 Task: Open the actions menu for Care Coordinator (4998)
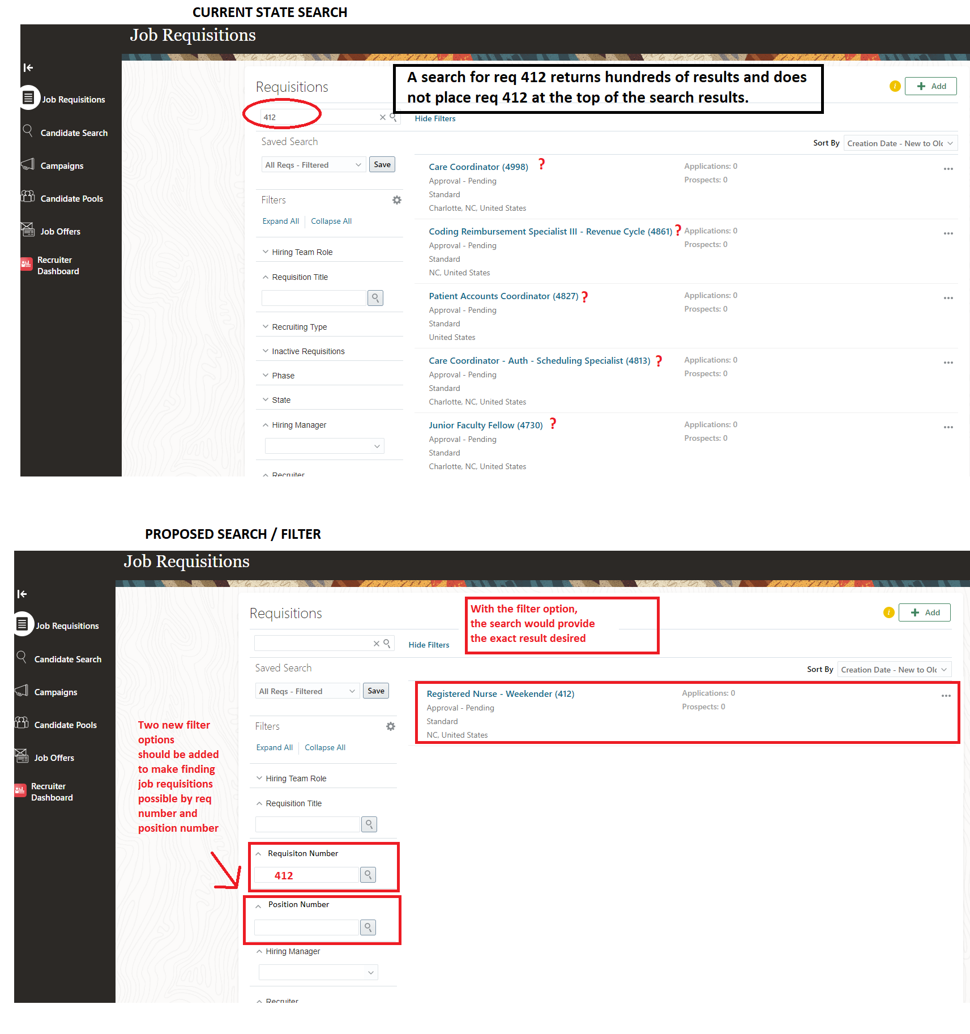click(x=948, y=168)
